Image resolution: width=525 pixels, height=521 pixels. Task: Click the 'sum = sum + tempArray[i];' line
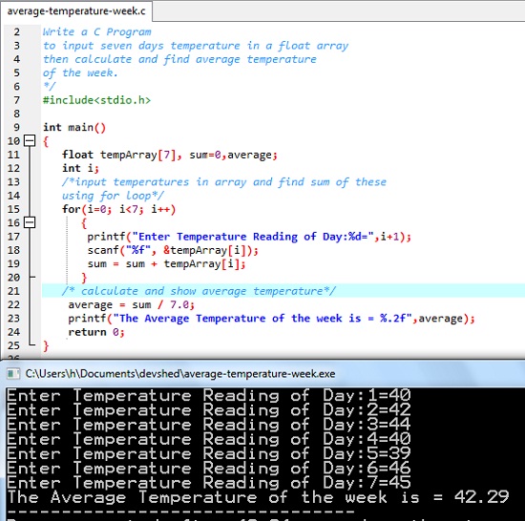(166, 264)
